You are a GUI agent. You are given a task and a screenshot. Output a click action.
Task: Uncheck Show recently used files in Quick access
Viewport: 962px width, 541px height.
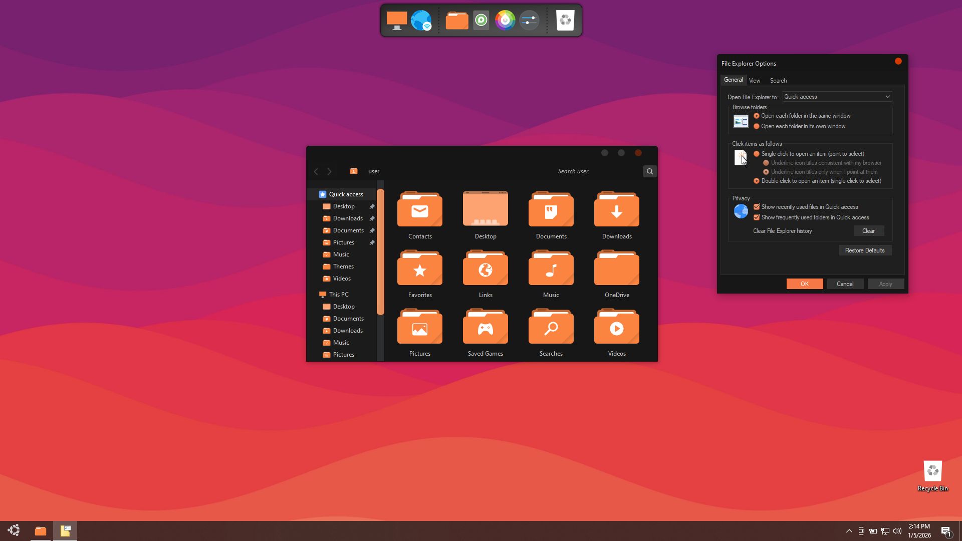click(757, 207)
